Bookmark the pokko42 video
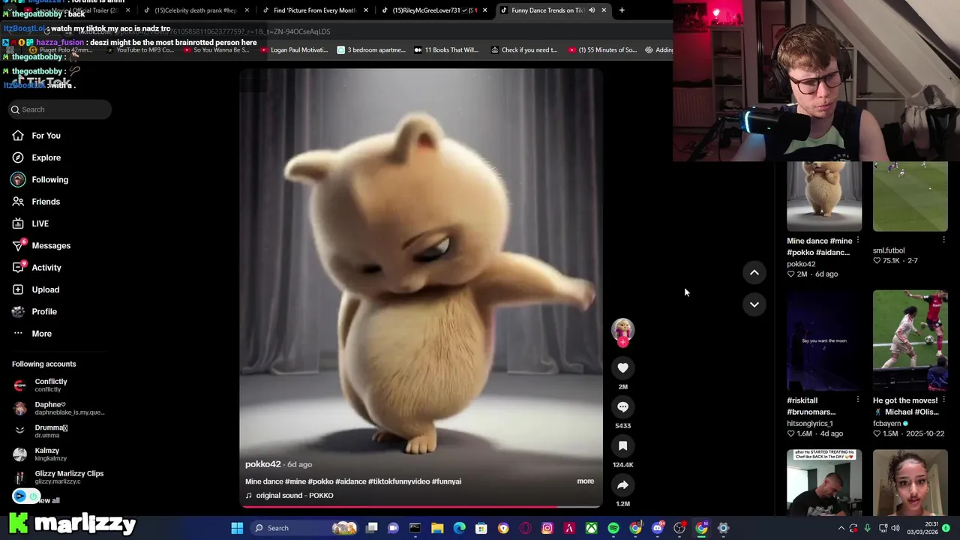This screenshot has height=540, width=960. coord(622,445)
